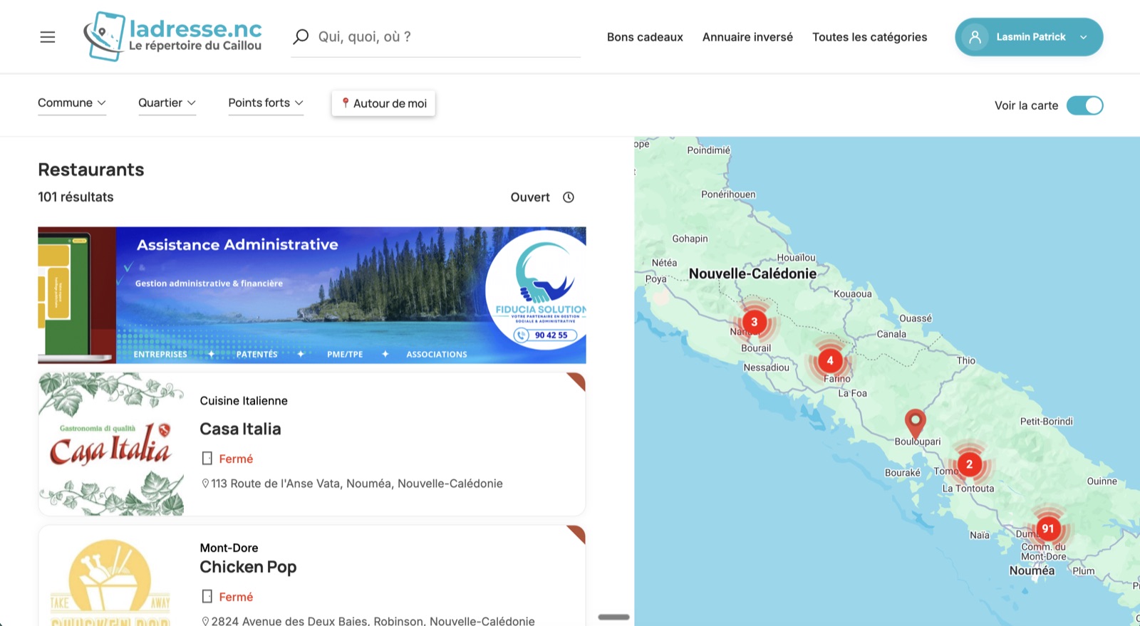Click the map cluster marker 3 near Bourail
This screenshot has height=626, width=1140.
coord(754,322)
